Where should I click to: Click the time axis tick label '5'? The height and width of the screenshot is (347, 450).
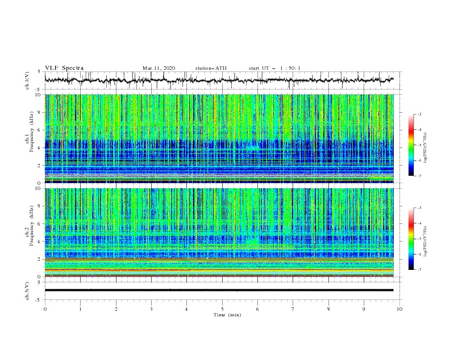222,309
